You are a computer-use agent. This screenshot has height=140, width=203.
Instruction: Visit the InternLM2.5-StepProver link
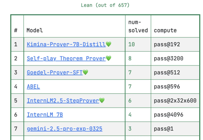click(63, 100)
